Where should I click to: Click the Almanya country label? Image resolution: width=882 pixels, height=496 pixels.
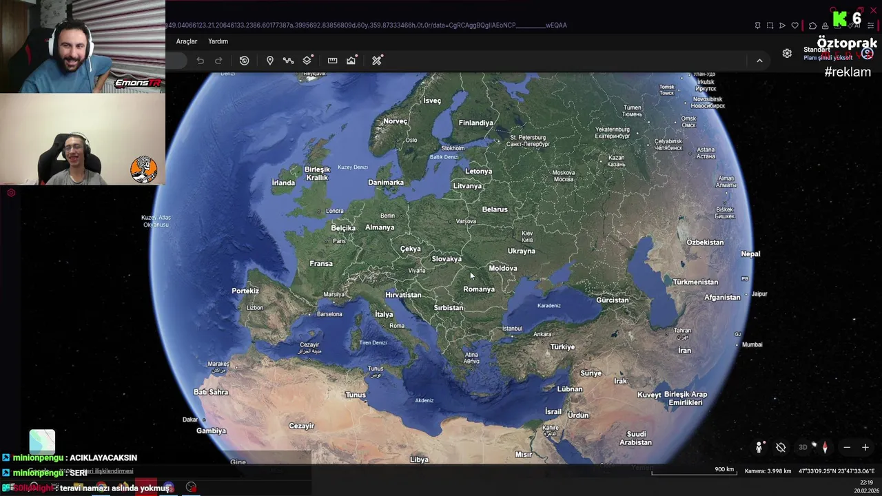380,227
